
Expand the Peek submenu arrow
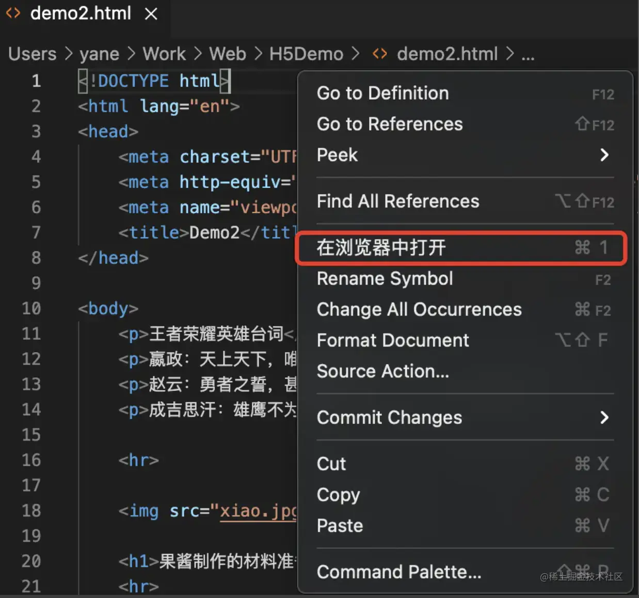[x=604, y=155]
